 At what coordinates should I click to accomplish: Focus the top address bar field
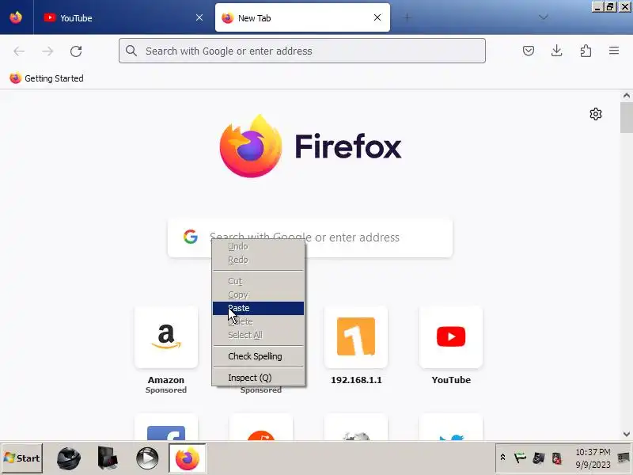click(x=302, y=51)
